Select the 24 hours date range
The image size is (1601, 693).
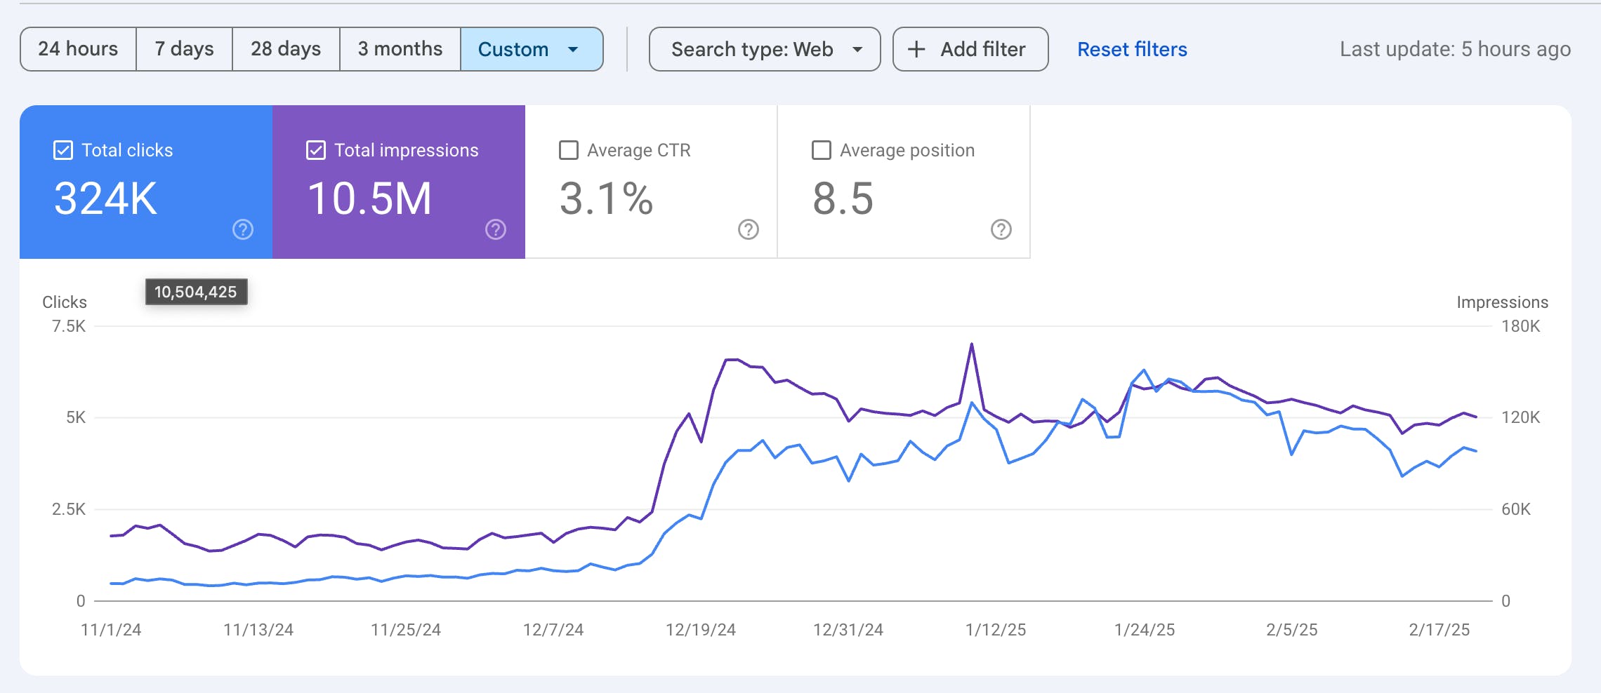78,49
